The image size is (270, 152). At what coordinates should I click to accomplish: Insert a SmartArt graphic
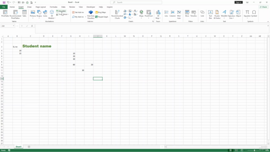(61, 11)
